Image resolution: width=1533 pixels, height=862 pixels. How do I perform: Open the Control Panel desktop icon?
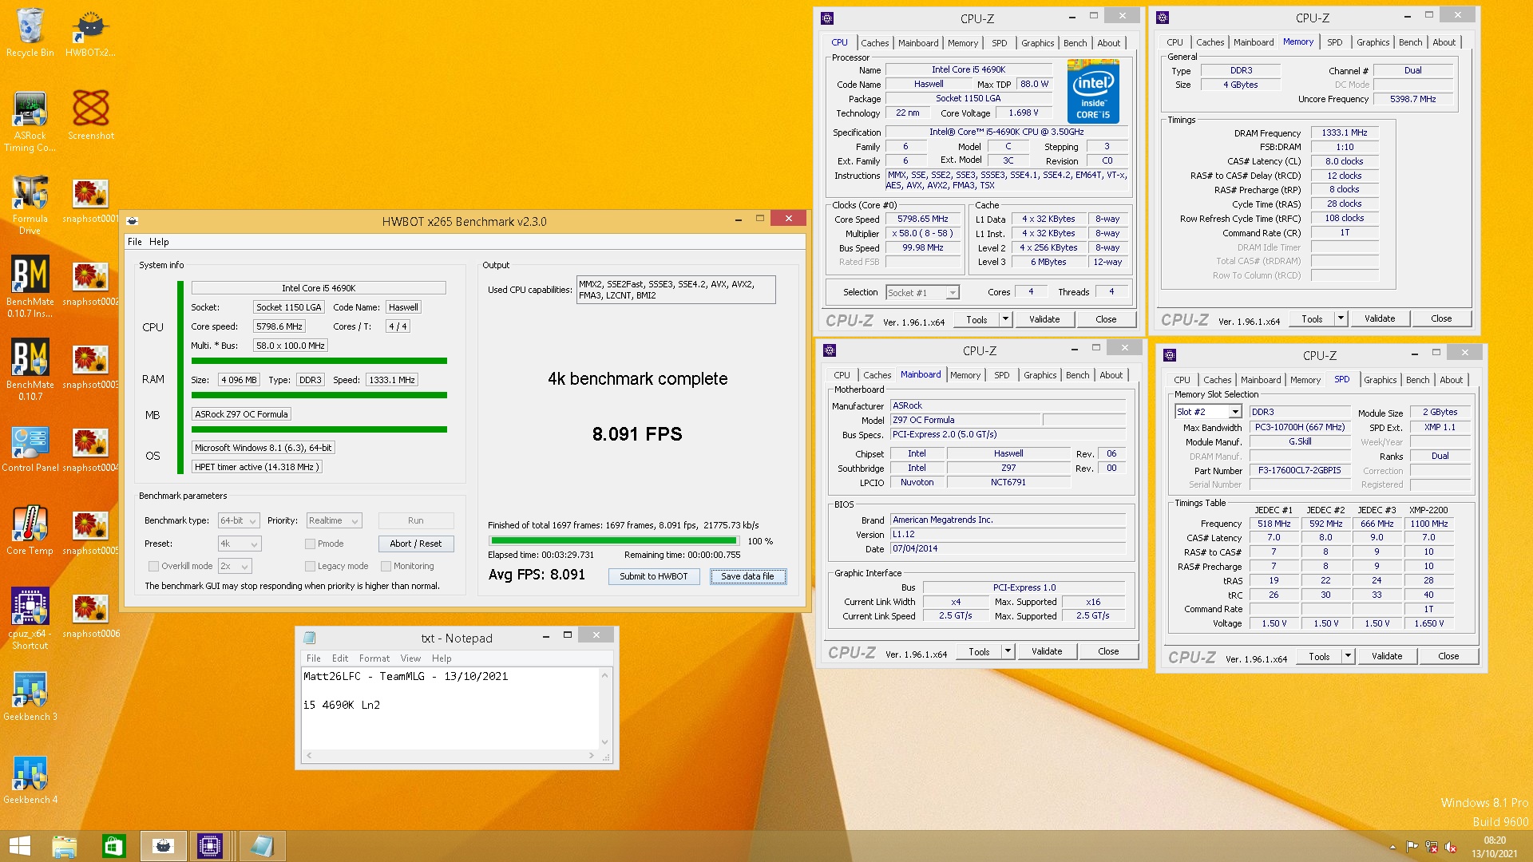30,449
